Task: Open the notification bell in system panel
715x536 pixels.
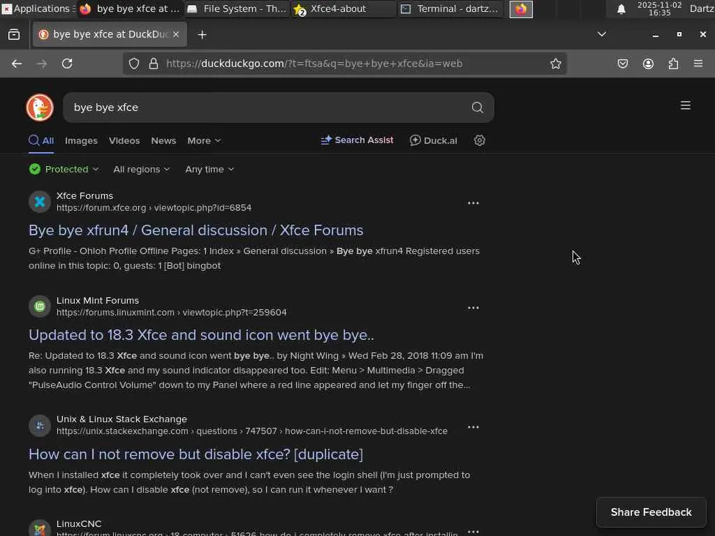Action: coord(621,9)
